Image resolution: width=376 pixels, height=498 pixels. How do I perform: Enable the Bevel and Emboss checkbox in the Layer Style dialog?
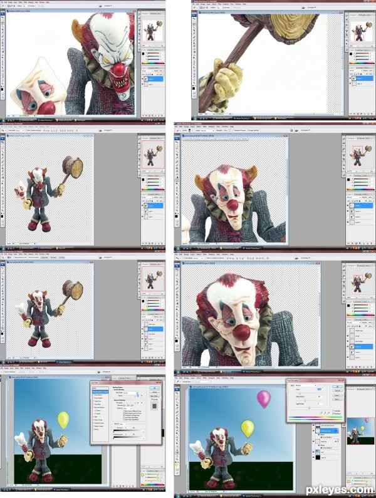(94, 408)
